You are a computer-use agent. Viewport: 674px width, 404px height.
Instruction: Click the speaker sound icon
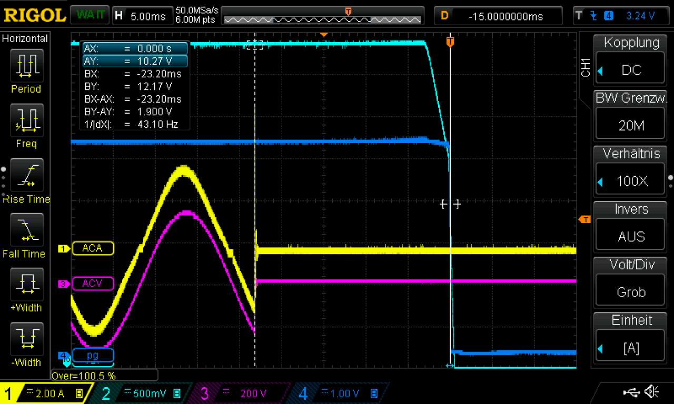(x=652, y=392)
